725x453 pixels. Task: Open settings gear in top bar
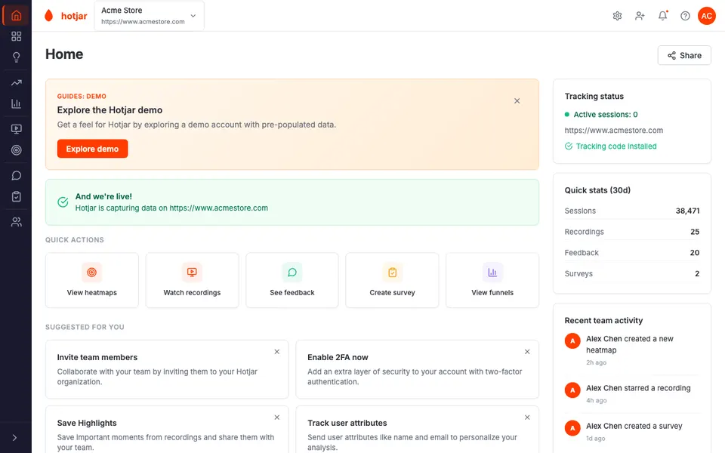point(617,16)
